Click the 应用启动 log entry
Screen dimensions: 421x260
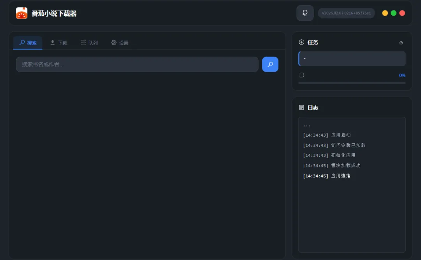point(327,135)
